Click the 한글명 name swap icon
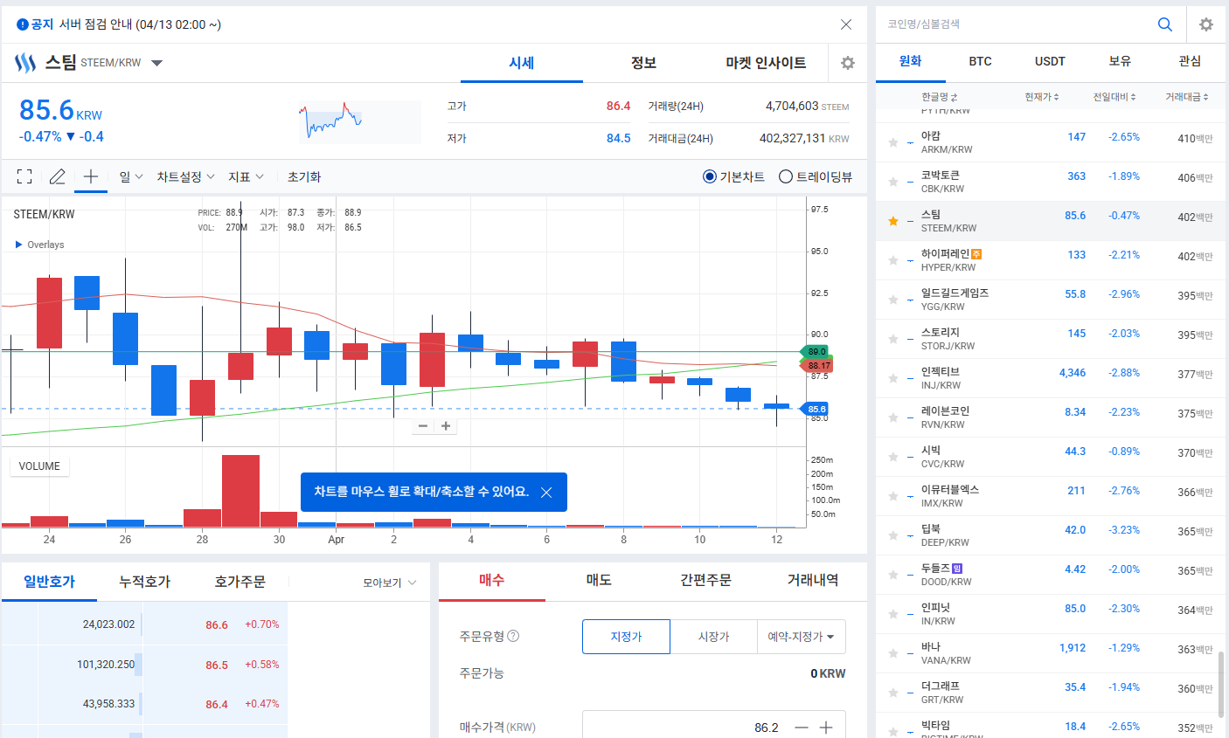1229x738 pixels. (x=954, y=97)
